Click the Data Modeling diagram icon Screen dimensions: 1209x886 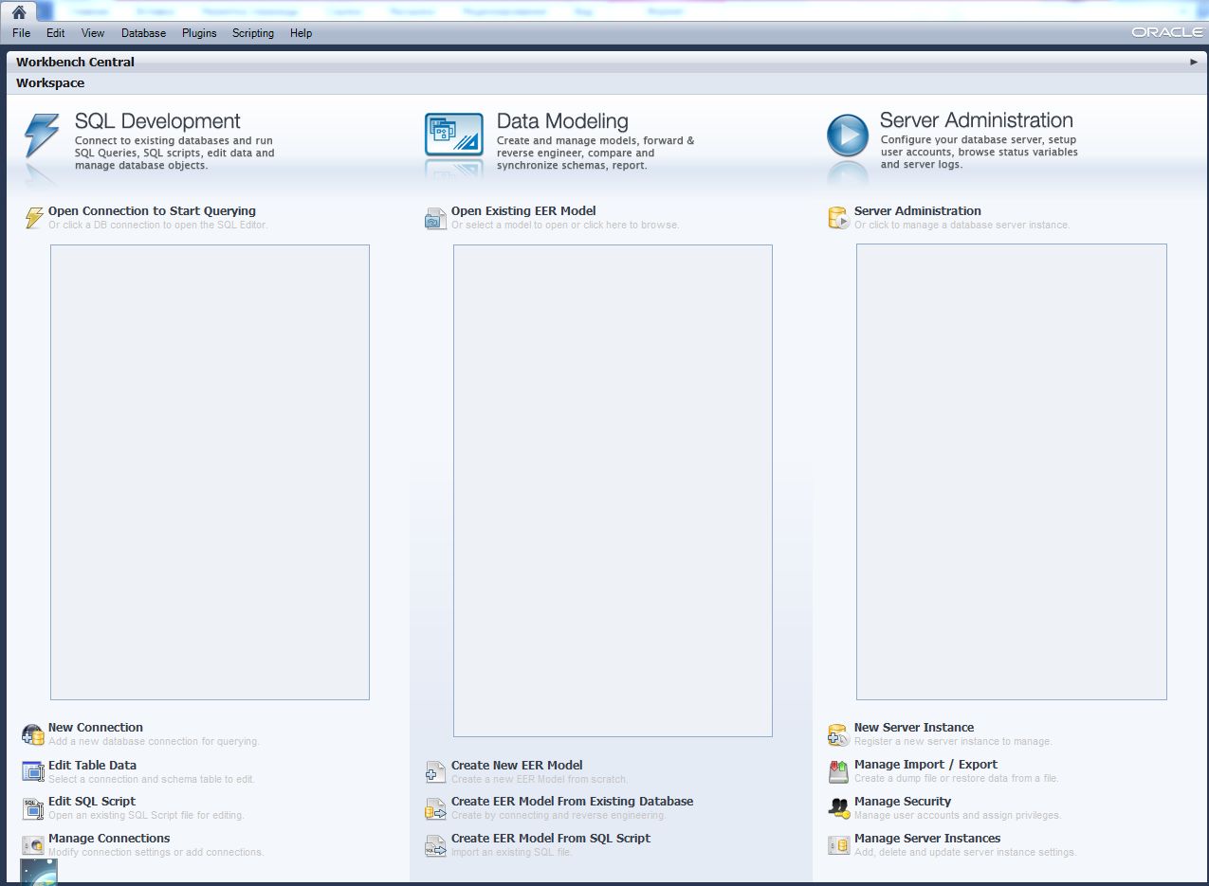(x=454, y=135)
